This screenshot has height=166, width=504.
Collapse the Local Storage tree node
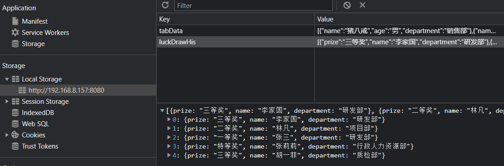(7, 79)
